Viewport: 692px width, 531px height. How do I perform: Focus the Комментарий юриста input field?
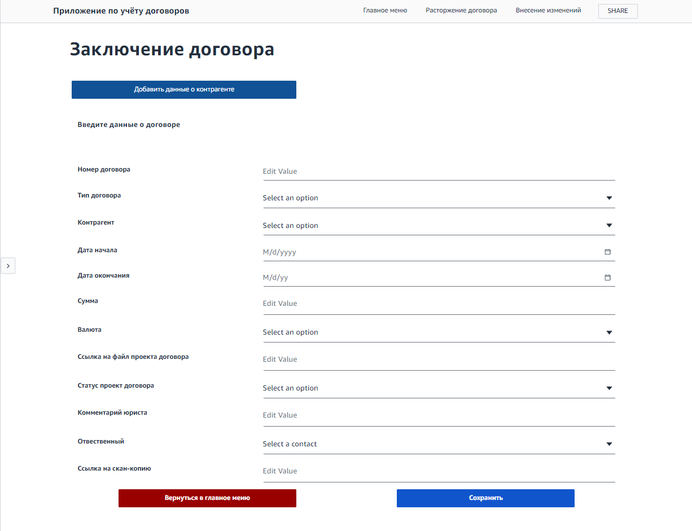coord(439,415)
